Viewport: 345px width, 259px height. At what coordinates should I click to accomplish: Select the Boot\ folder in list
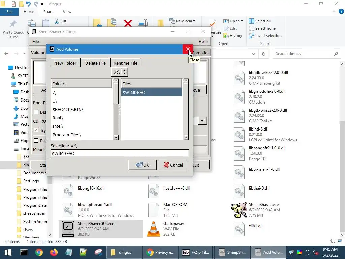pyautogui.click(x=82, y=118)
